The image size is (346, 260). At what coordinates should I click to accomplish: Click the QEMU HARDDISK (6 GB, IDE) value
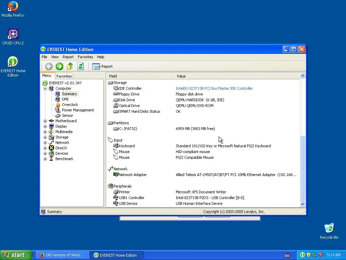point(200,100)
